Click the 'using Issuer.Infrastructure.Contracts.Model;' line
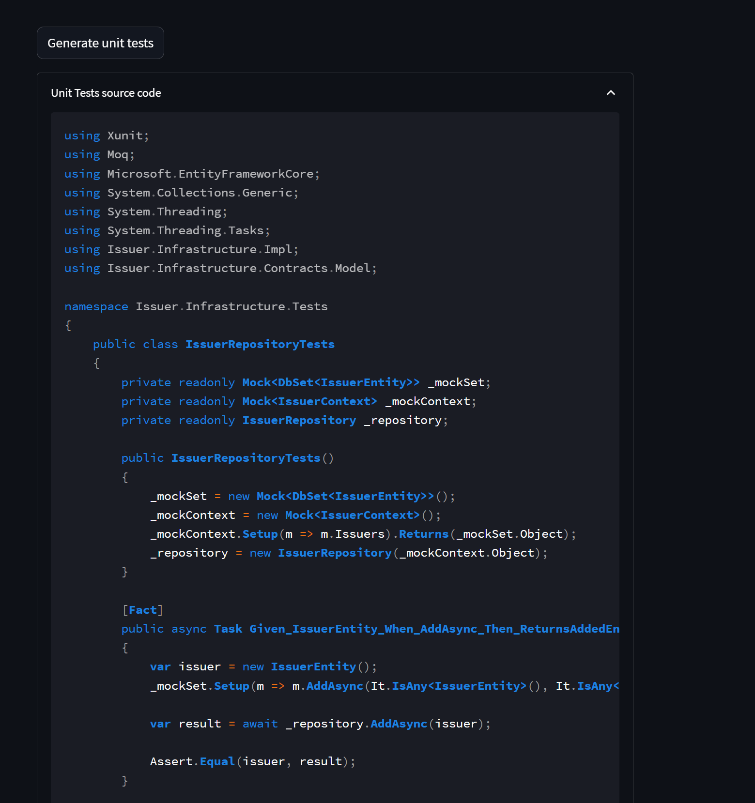The image size is (755, 803). point(220,268)
